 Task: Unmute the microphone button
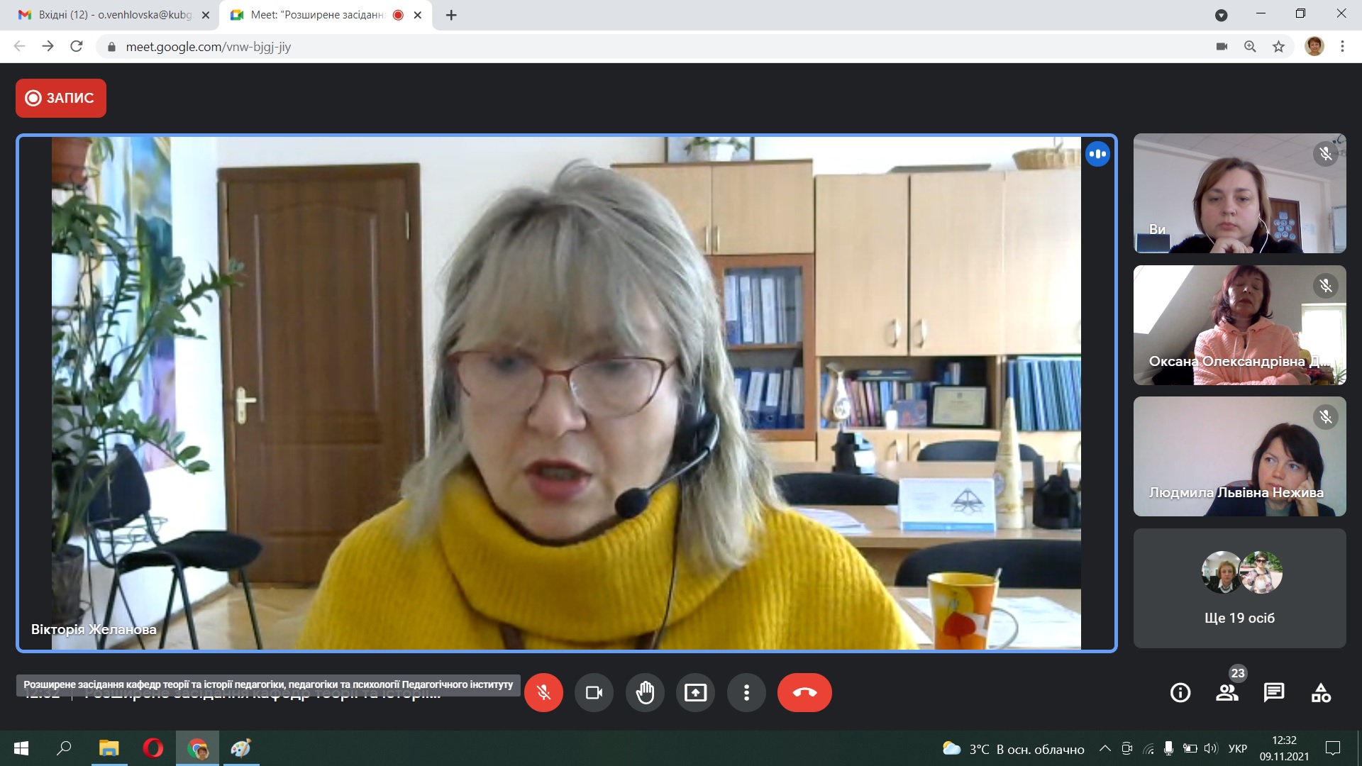(543, 692)
